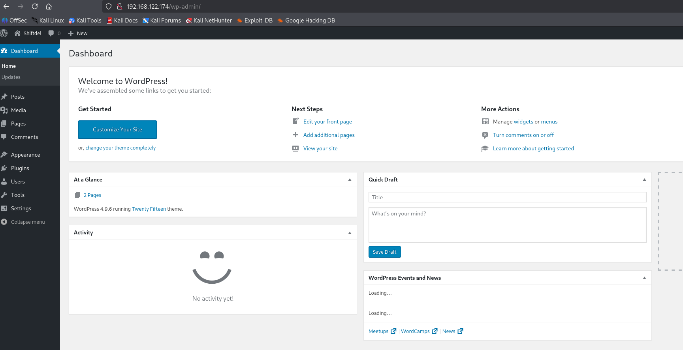Click the external link icon beside Meetups

[393, 331]
